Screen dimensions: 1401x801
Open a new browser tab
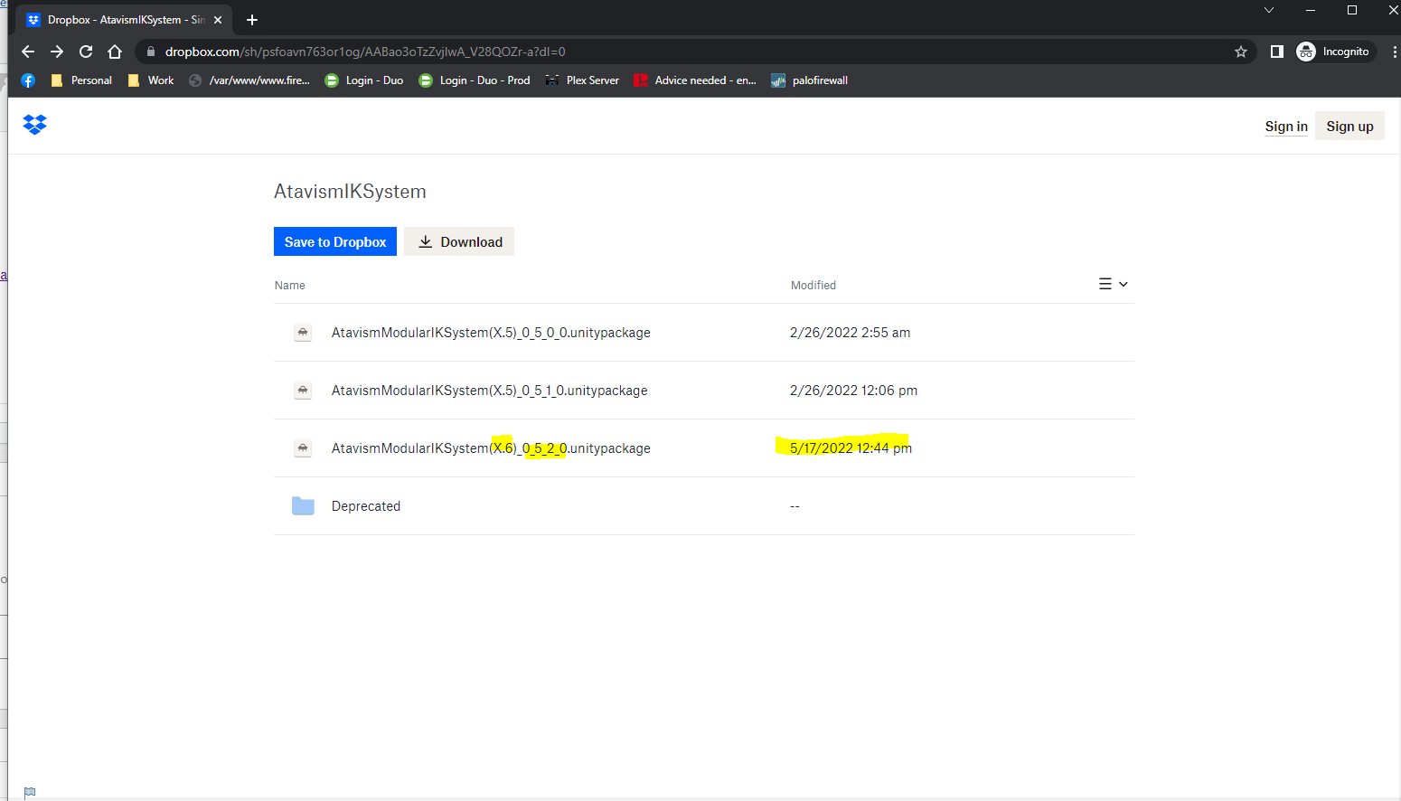[x=252, y=20]
